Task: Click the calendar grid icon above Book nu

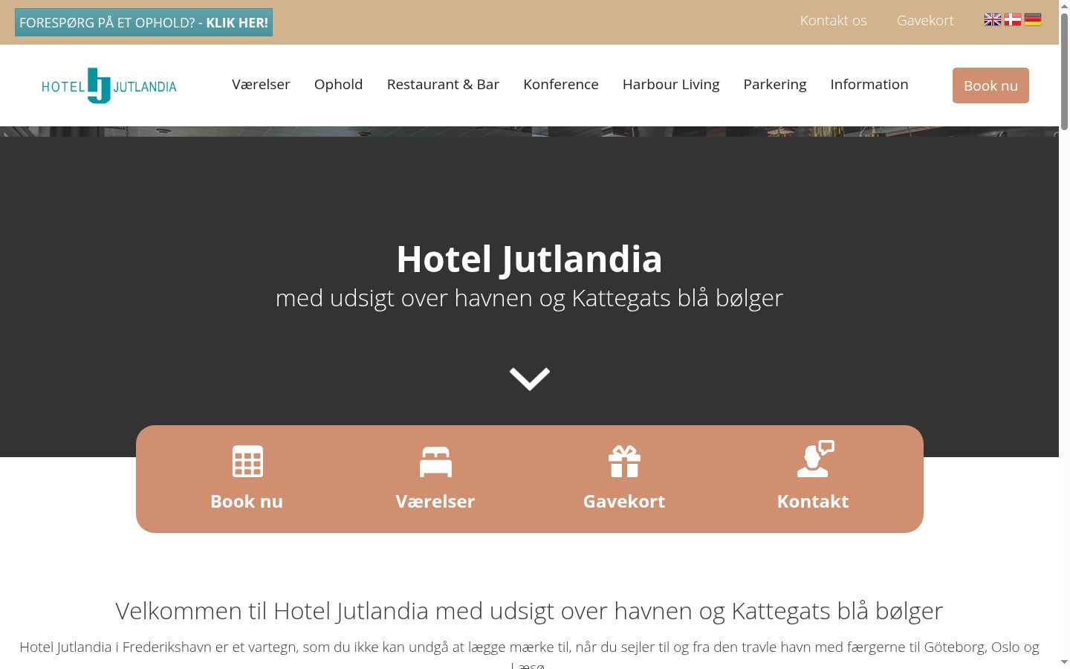Action: point(247,461)
